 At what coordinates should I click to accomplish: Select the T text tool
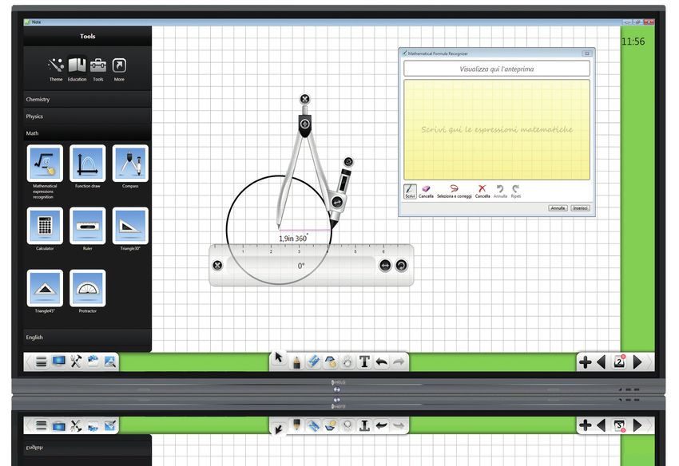tap(364, 361)
